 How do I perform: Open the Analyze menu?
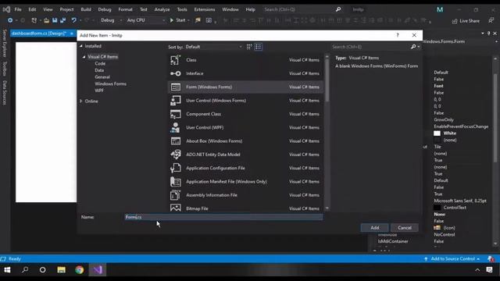[162, 9]
